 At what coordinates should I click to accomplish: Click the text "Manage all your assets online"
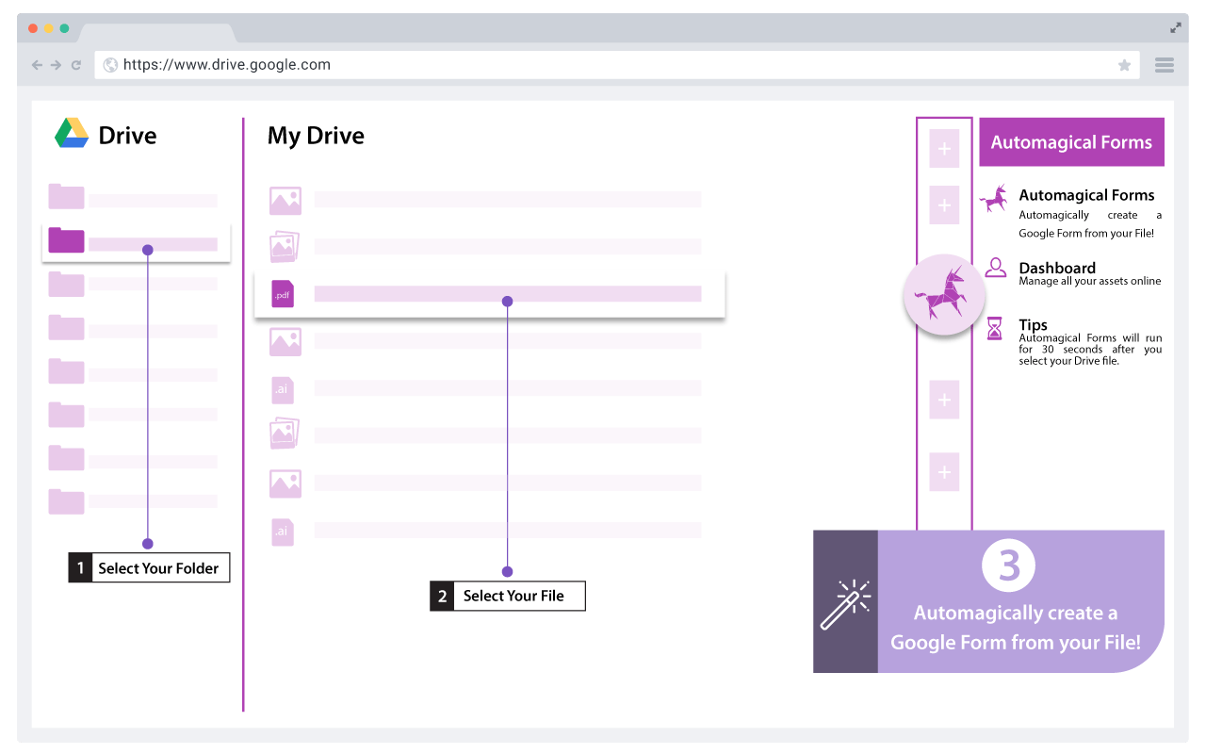click(x=1090, y=281)
